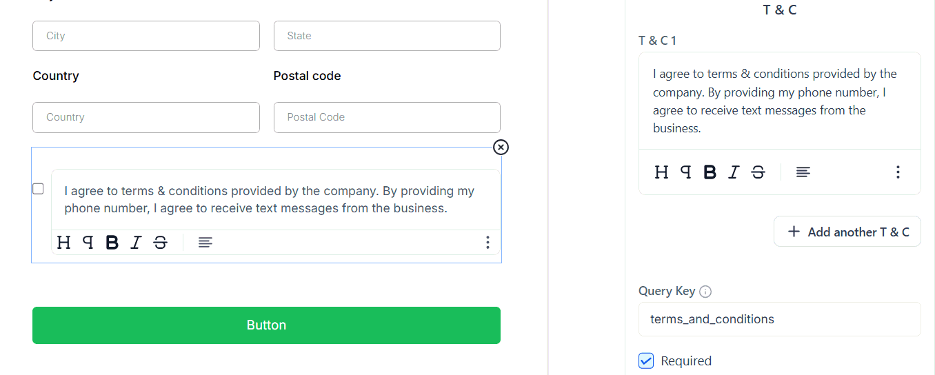Image resolution: width=935 pixels, height=375 pixels.
Task: Toggle Bold in form T&C editor
Action: [112, 242]
